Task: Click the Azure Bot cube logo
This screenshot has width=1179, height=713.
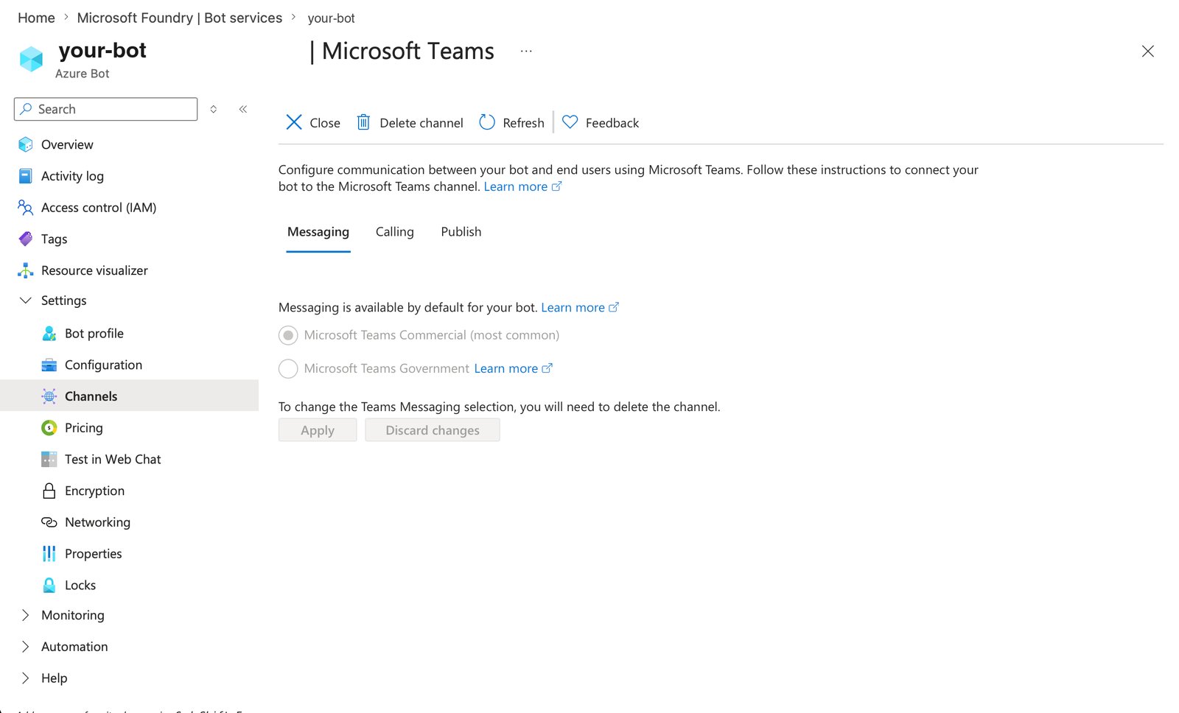Action: click(x=31, y=59)
